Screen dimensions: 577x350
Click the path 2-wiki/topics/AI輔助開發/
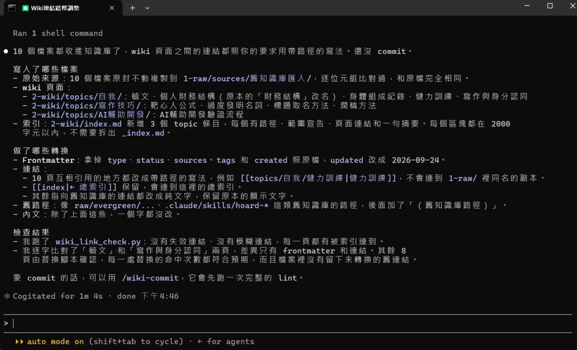click(x=91, y=115)
